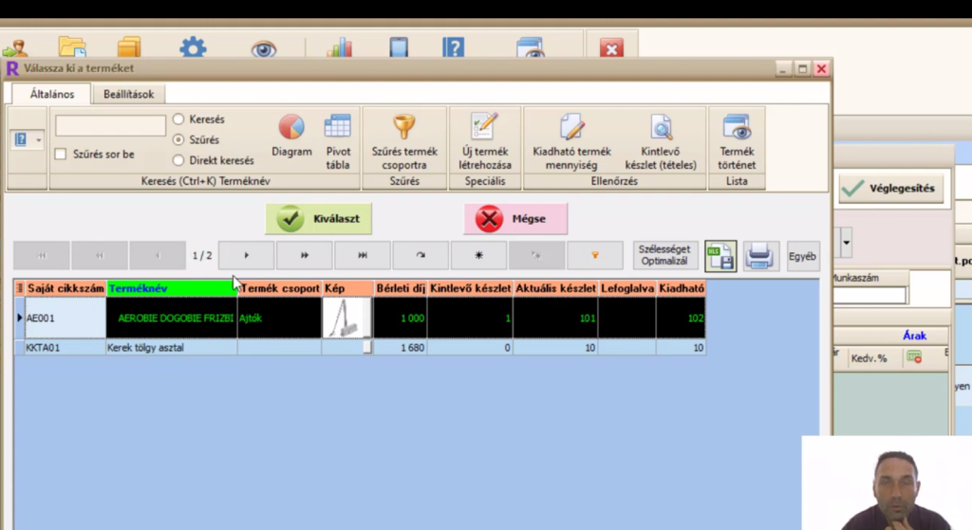Open the Pivot tábla icon
Image resolution: width=972 pixels, height=530 pixels.
pos(338,127)
